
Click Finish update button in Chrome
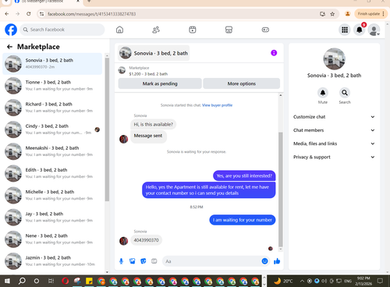click(x=370, y=14)
